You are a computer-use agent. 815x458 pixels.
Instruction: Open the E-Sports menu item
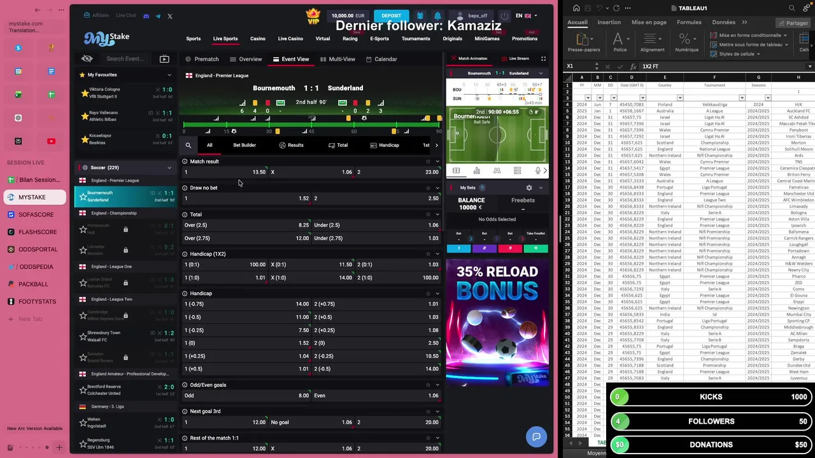pos(379,39)
